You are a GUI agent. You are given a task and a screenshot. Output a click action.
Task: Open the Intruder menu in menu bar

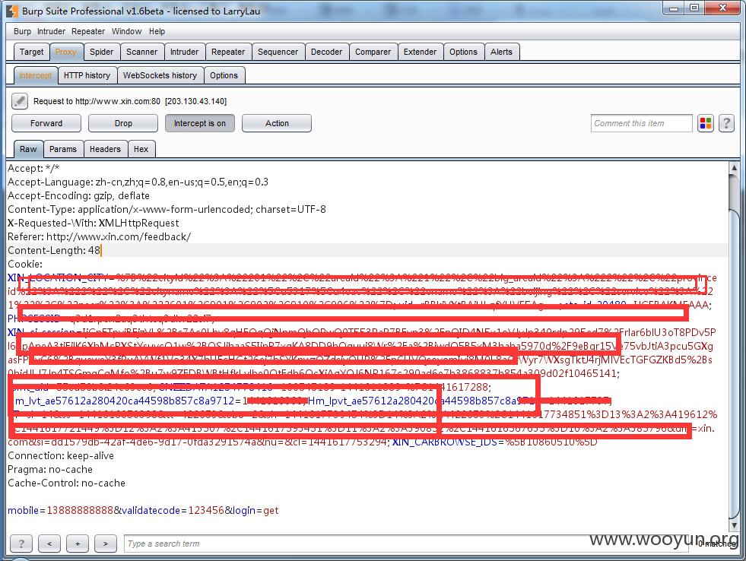52,31
